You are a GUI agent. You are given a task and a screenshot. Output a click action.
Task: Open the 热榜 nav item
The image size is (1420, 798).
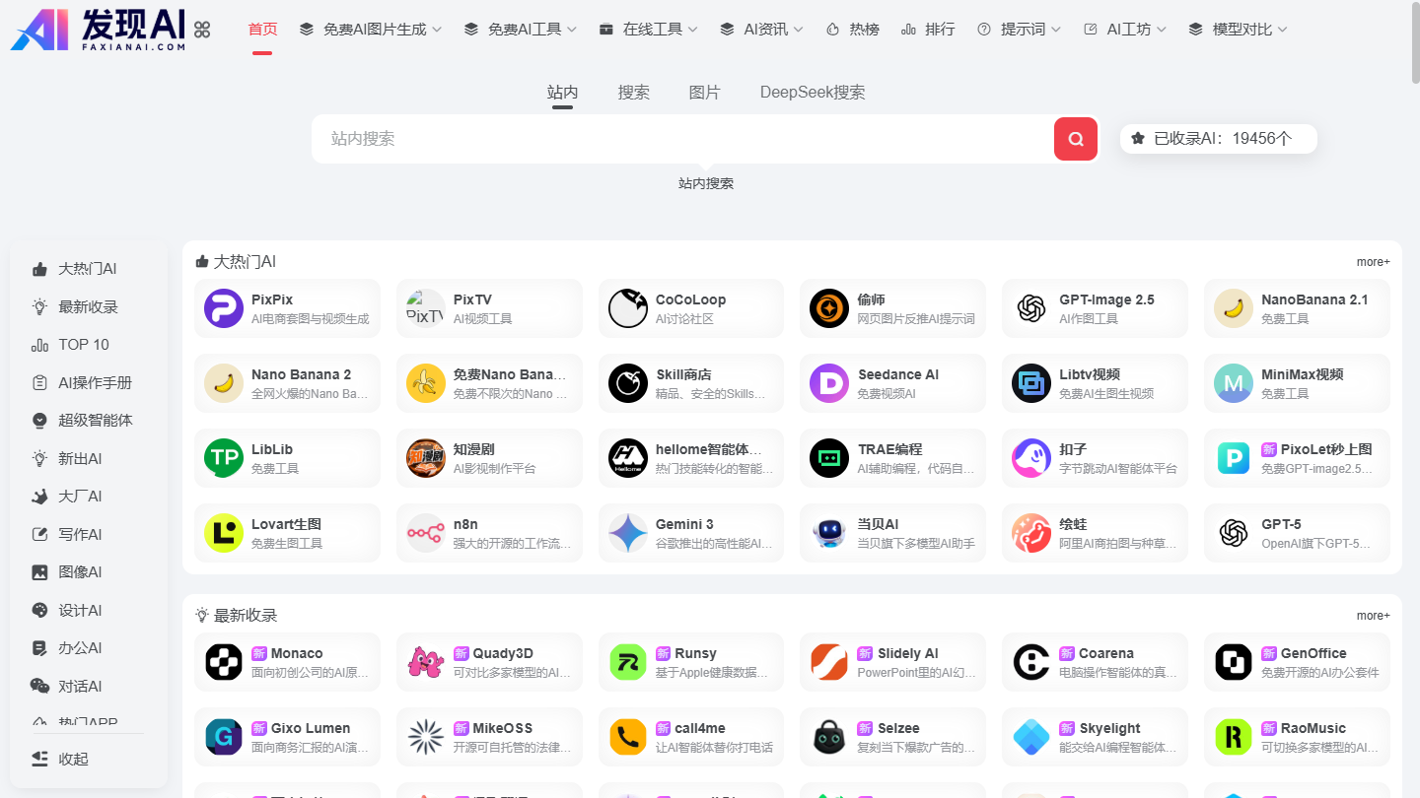(x=852, y=30)
